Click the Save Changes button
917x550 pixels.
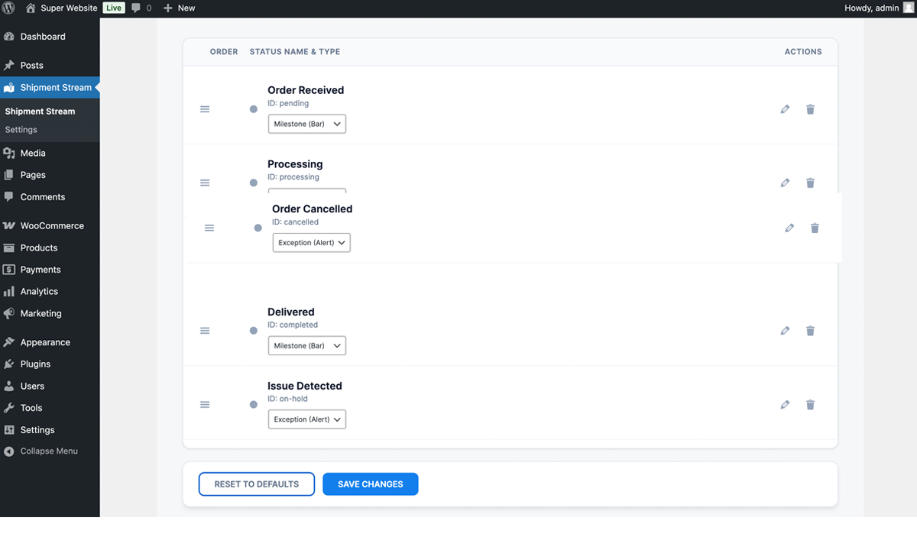[370, 484]
